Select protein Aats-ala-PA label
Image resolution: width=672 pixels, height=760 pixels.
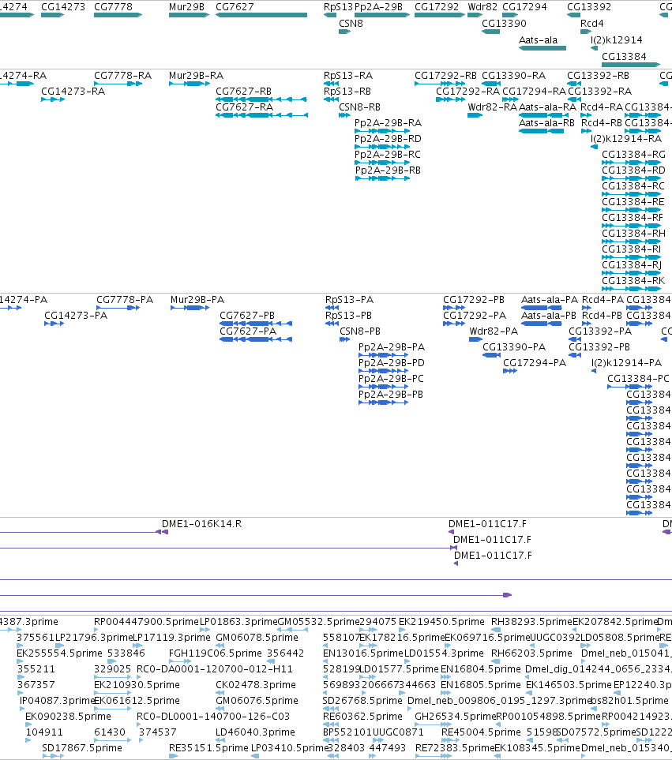550,300
